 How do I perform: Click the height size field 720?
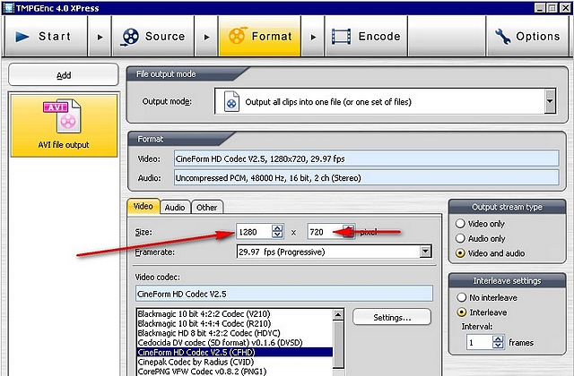tap(325, 232)
